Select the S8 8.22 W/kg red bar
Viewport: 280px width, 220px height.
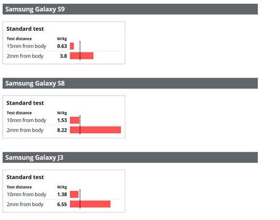pyautogui.click(x=95, y=130)
